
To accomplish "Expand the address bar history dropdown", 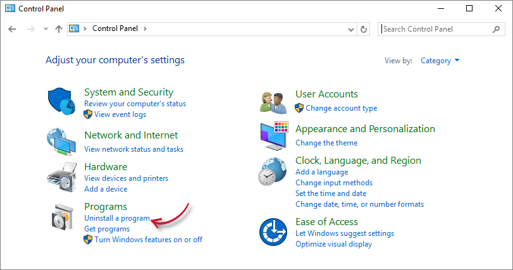I will pyautogui.click(x=351, y=30).
